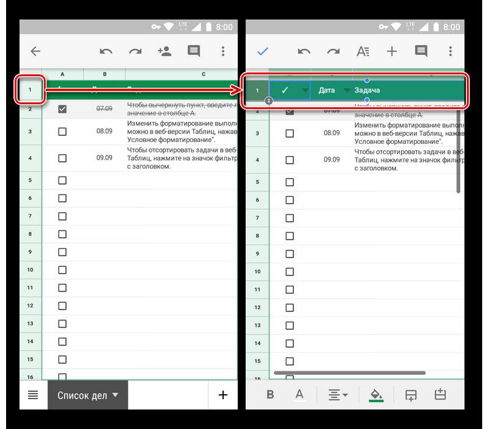Image resolution: width=484 pixels, height=429 pixels.
Task: Click vertical scrollbar in right screen
Action: point(458,151)
